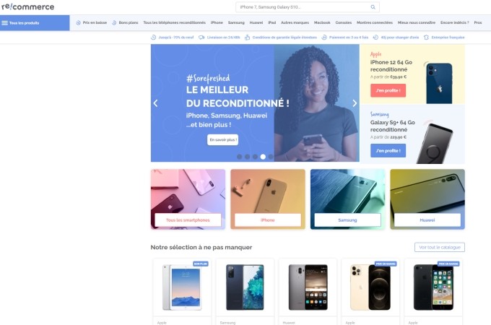
Task: Select the second carousel dot indicator
Action: (248, 157)
